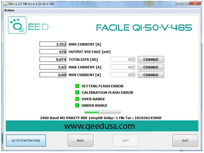Click the SETTING FLASH ERROR green indicator

coord(77,86)
